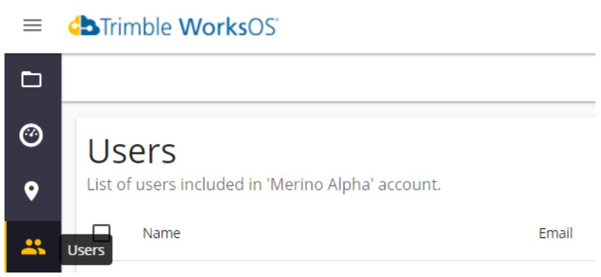Image resolution: width=601 pixels, height=277 pixels.
Task: Click the highlighted active Users sidebar row
Action: tap(33, 247)
